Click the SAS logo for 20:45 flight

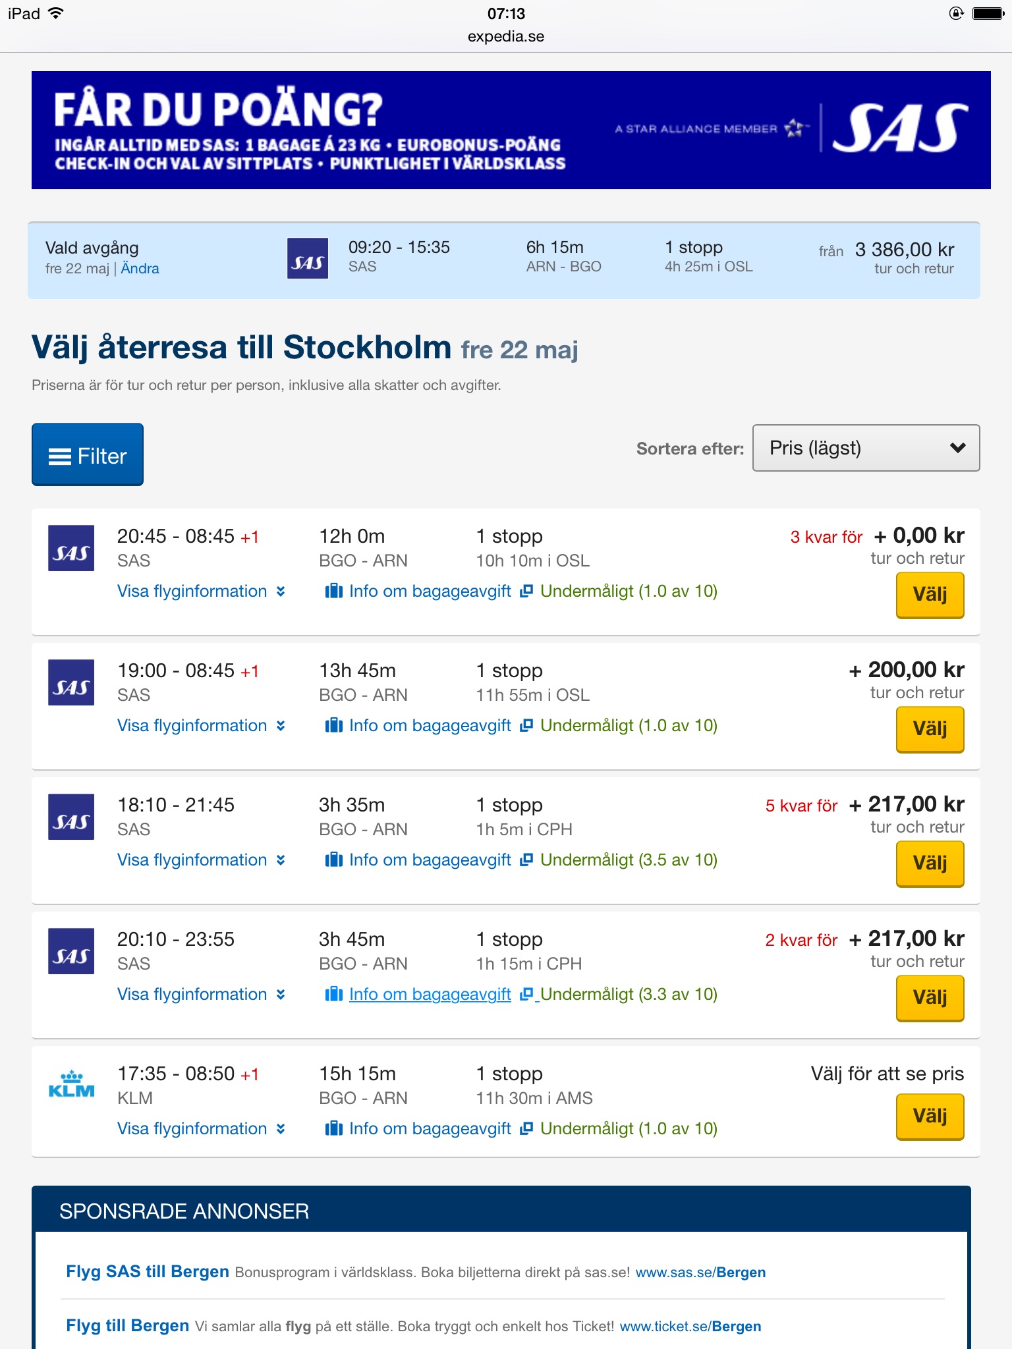coord(71,547)
